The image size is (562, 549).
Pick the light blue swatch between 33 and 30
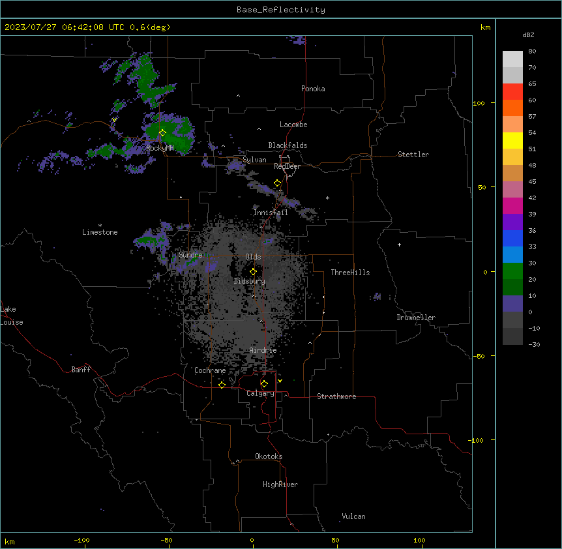click(x=512, y=255)
